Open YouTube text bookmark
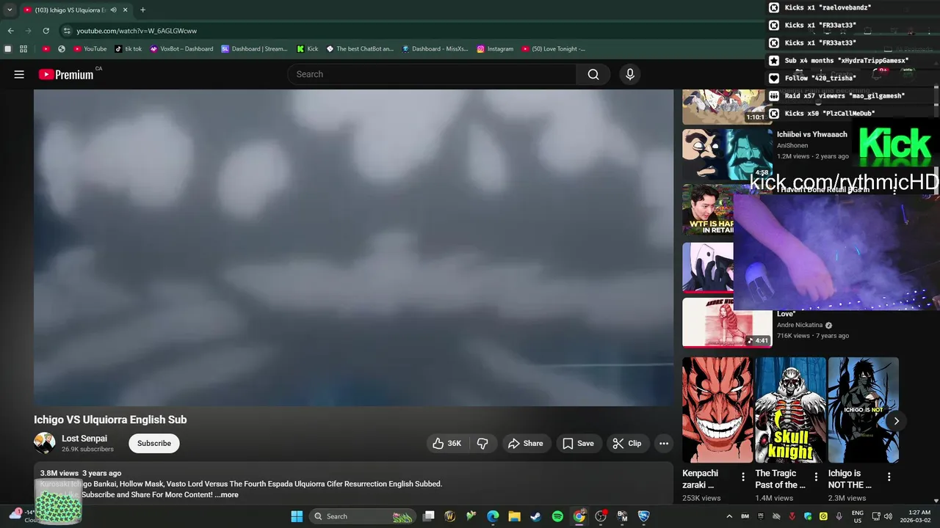The image size is (940, 528). tap(90, 49)
